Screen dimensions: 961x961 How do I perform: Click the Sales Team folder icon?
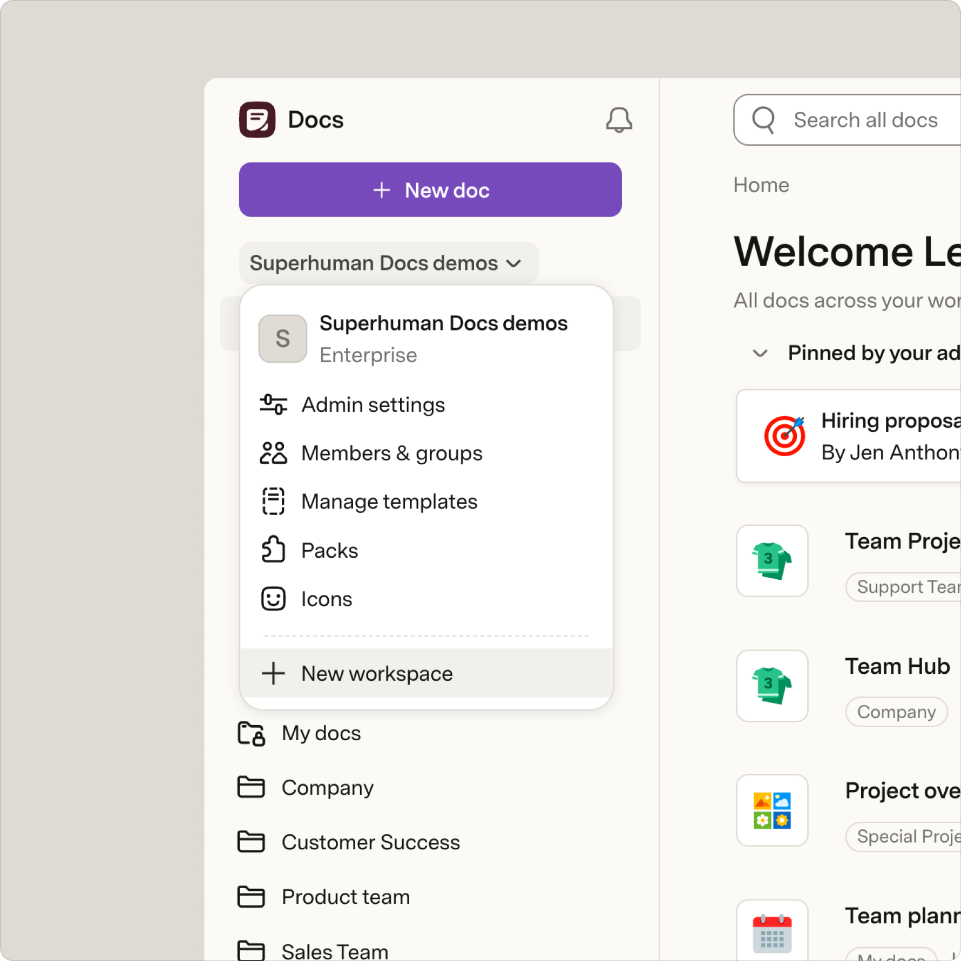251,950
